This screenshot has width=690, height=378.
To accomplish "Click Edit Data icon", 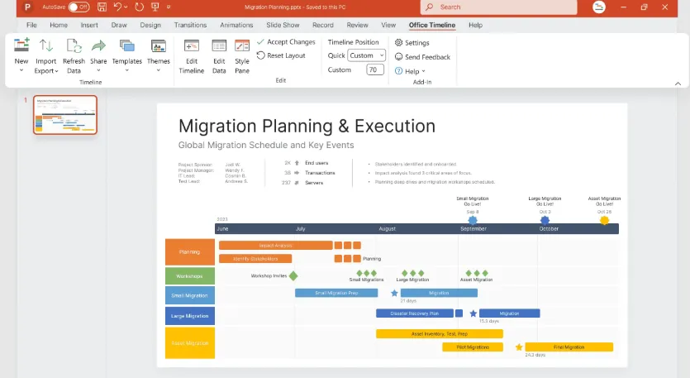I will pos(219,45).
